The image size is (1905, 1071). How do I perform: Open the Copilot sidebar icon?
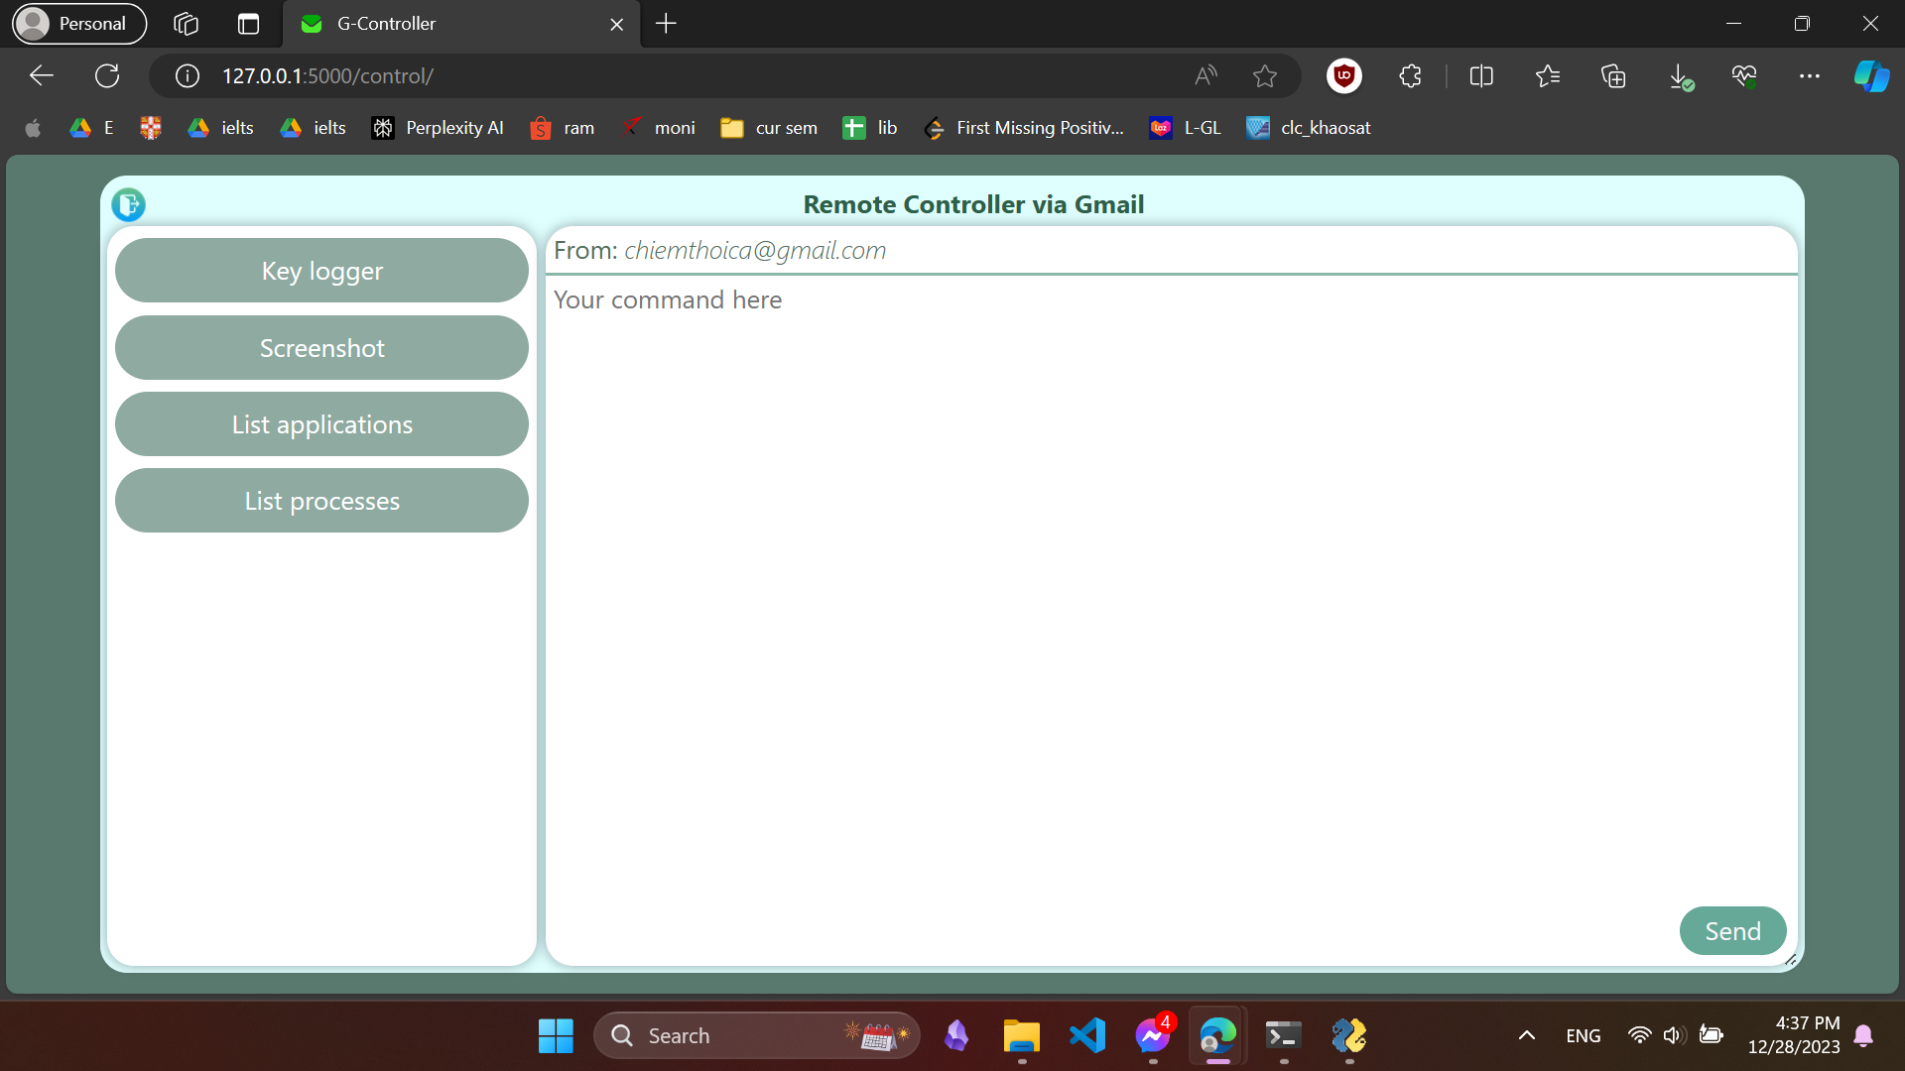[x=1871, y=76]
